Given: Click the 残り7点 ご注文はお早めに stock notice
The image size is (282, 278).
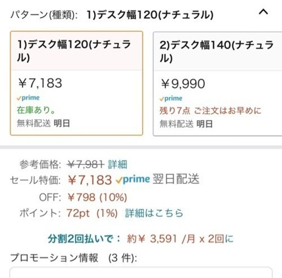Looking at the screenshot, I should [x=210, y=111].
